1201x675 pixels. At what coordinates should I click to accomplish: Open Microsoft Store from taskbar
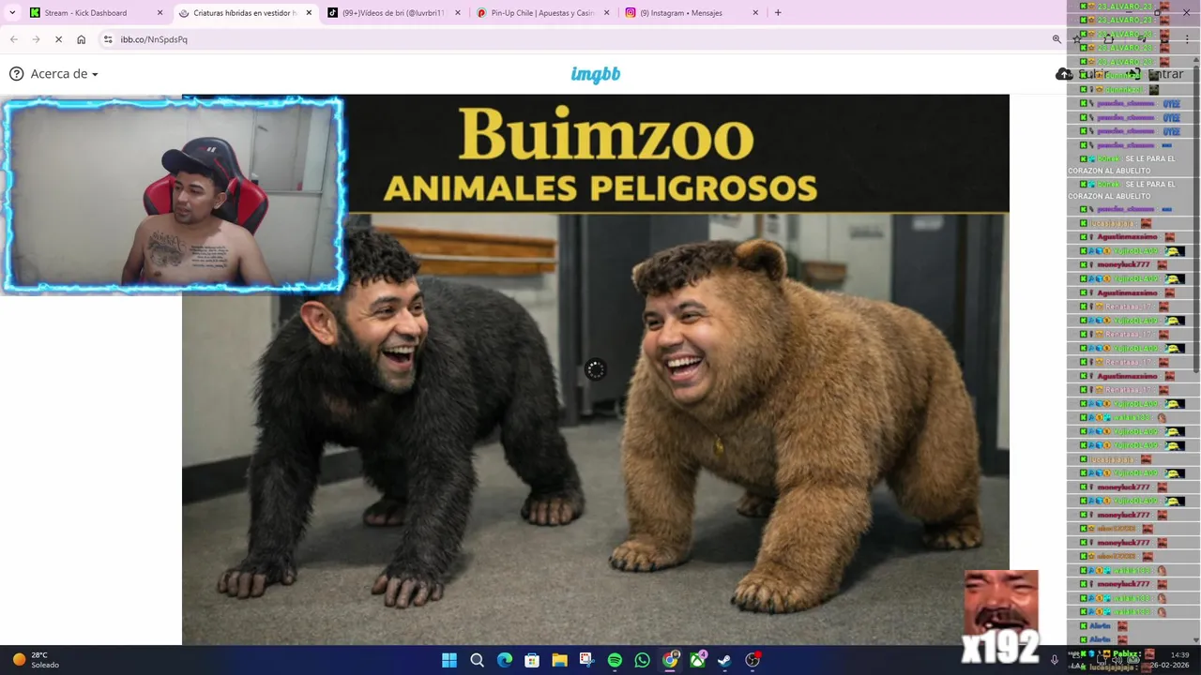[x=532, y=660]
